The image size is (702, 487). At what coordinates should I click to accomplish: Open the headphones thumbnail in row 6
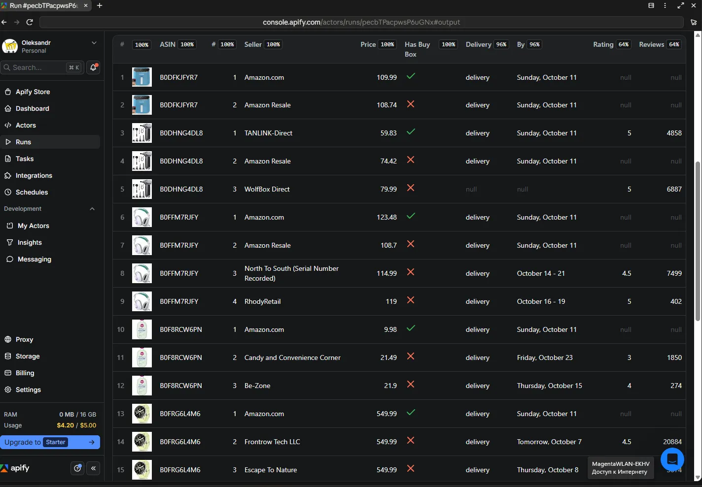point(142,217)
